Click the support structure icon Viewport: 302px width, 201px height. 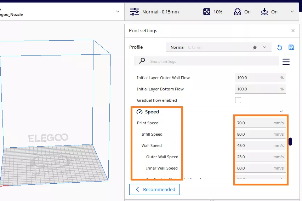pos(238,12)
